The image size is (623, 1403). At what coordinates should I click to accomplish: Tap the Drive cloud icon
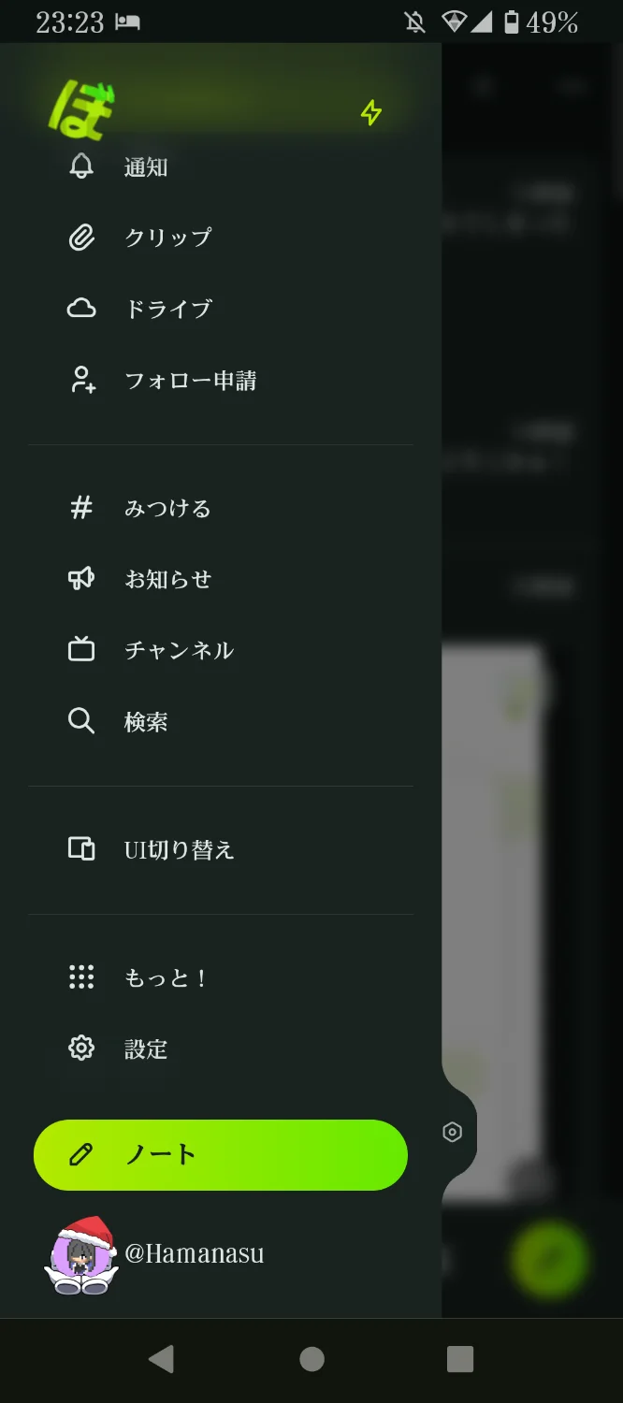point(81,309)
